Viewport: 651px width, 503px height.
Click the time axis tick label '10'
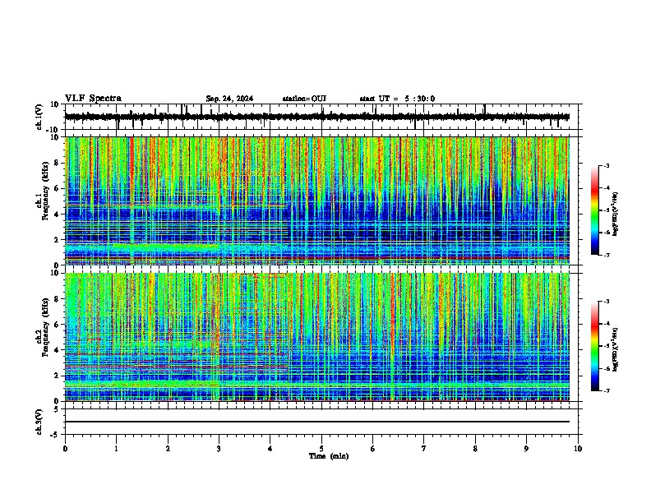coord(578,449)
